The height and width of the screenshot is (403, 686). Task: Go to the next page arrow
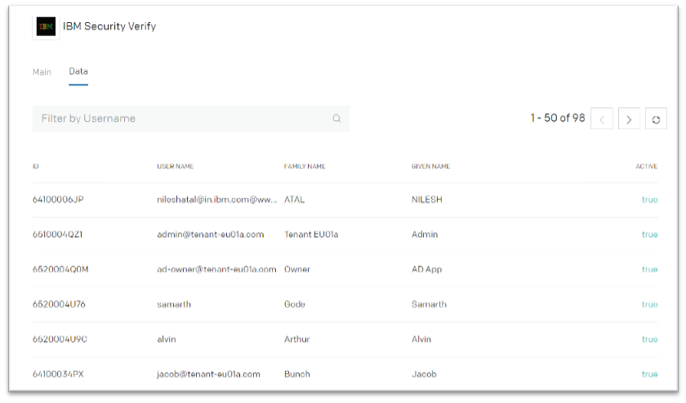pos(629,119)
